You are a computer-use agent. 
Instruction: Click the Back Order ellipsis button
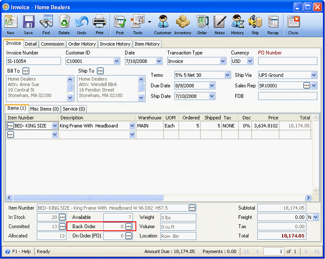click(128, 227)
